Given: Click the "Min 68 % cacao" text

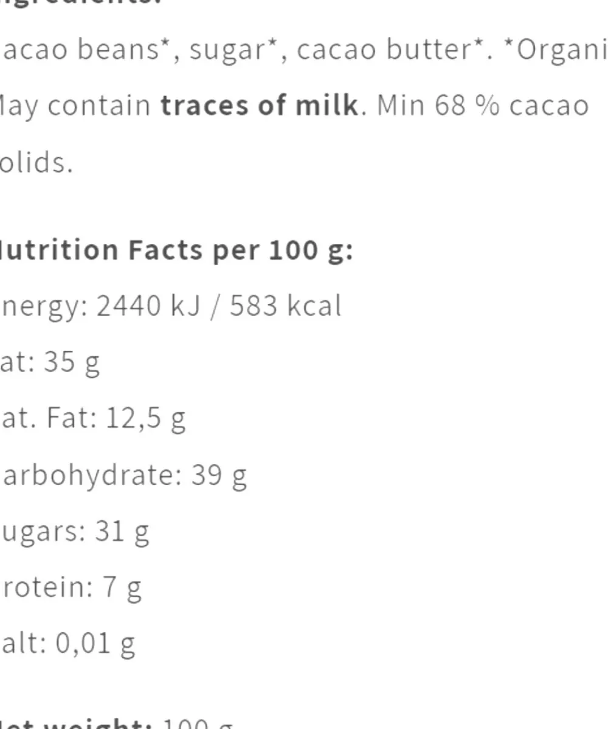Looking at the screenshot, I should coord(483,106).
